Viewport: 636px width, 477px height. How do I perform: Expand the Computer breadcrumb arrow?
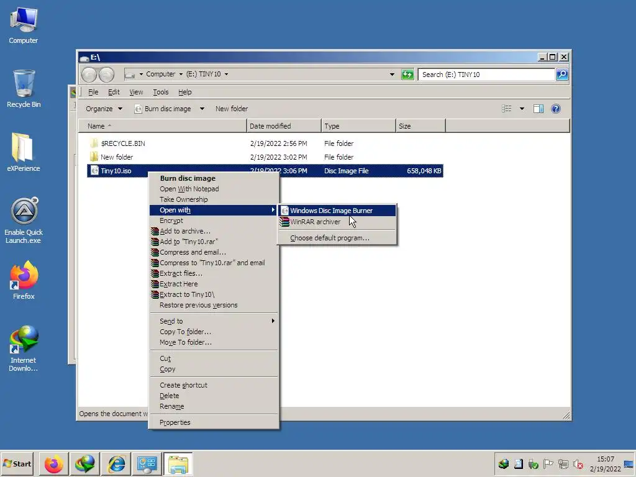[181, 75]
